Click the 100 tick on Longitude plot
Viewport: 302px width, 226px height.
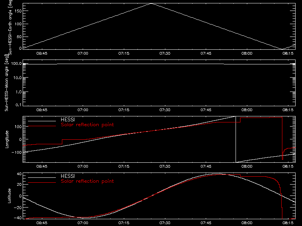[18, 127]
